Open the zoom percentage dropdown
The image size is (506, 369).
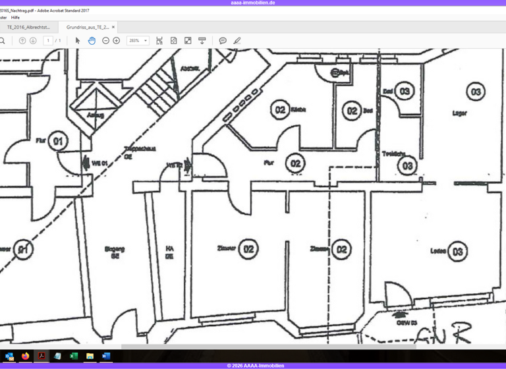[x=146, y=41]
